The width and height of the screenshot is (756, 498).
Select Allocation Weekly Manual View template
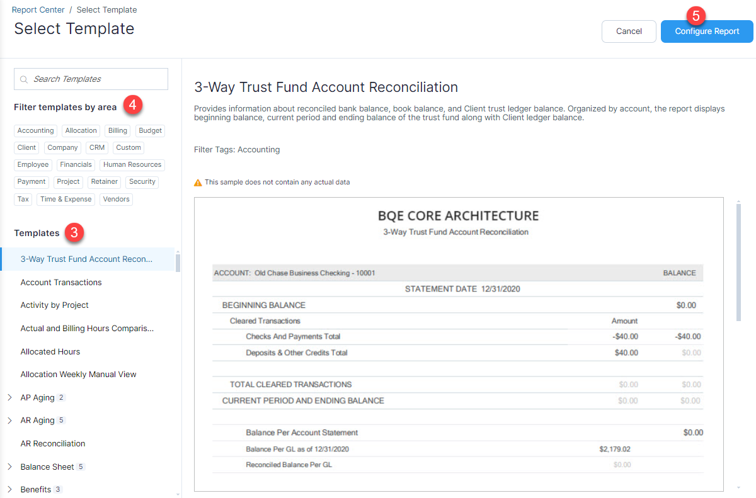pyautogui.click(x=79, y=374)
